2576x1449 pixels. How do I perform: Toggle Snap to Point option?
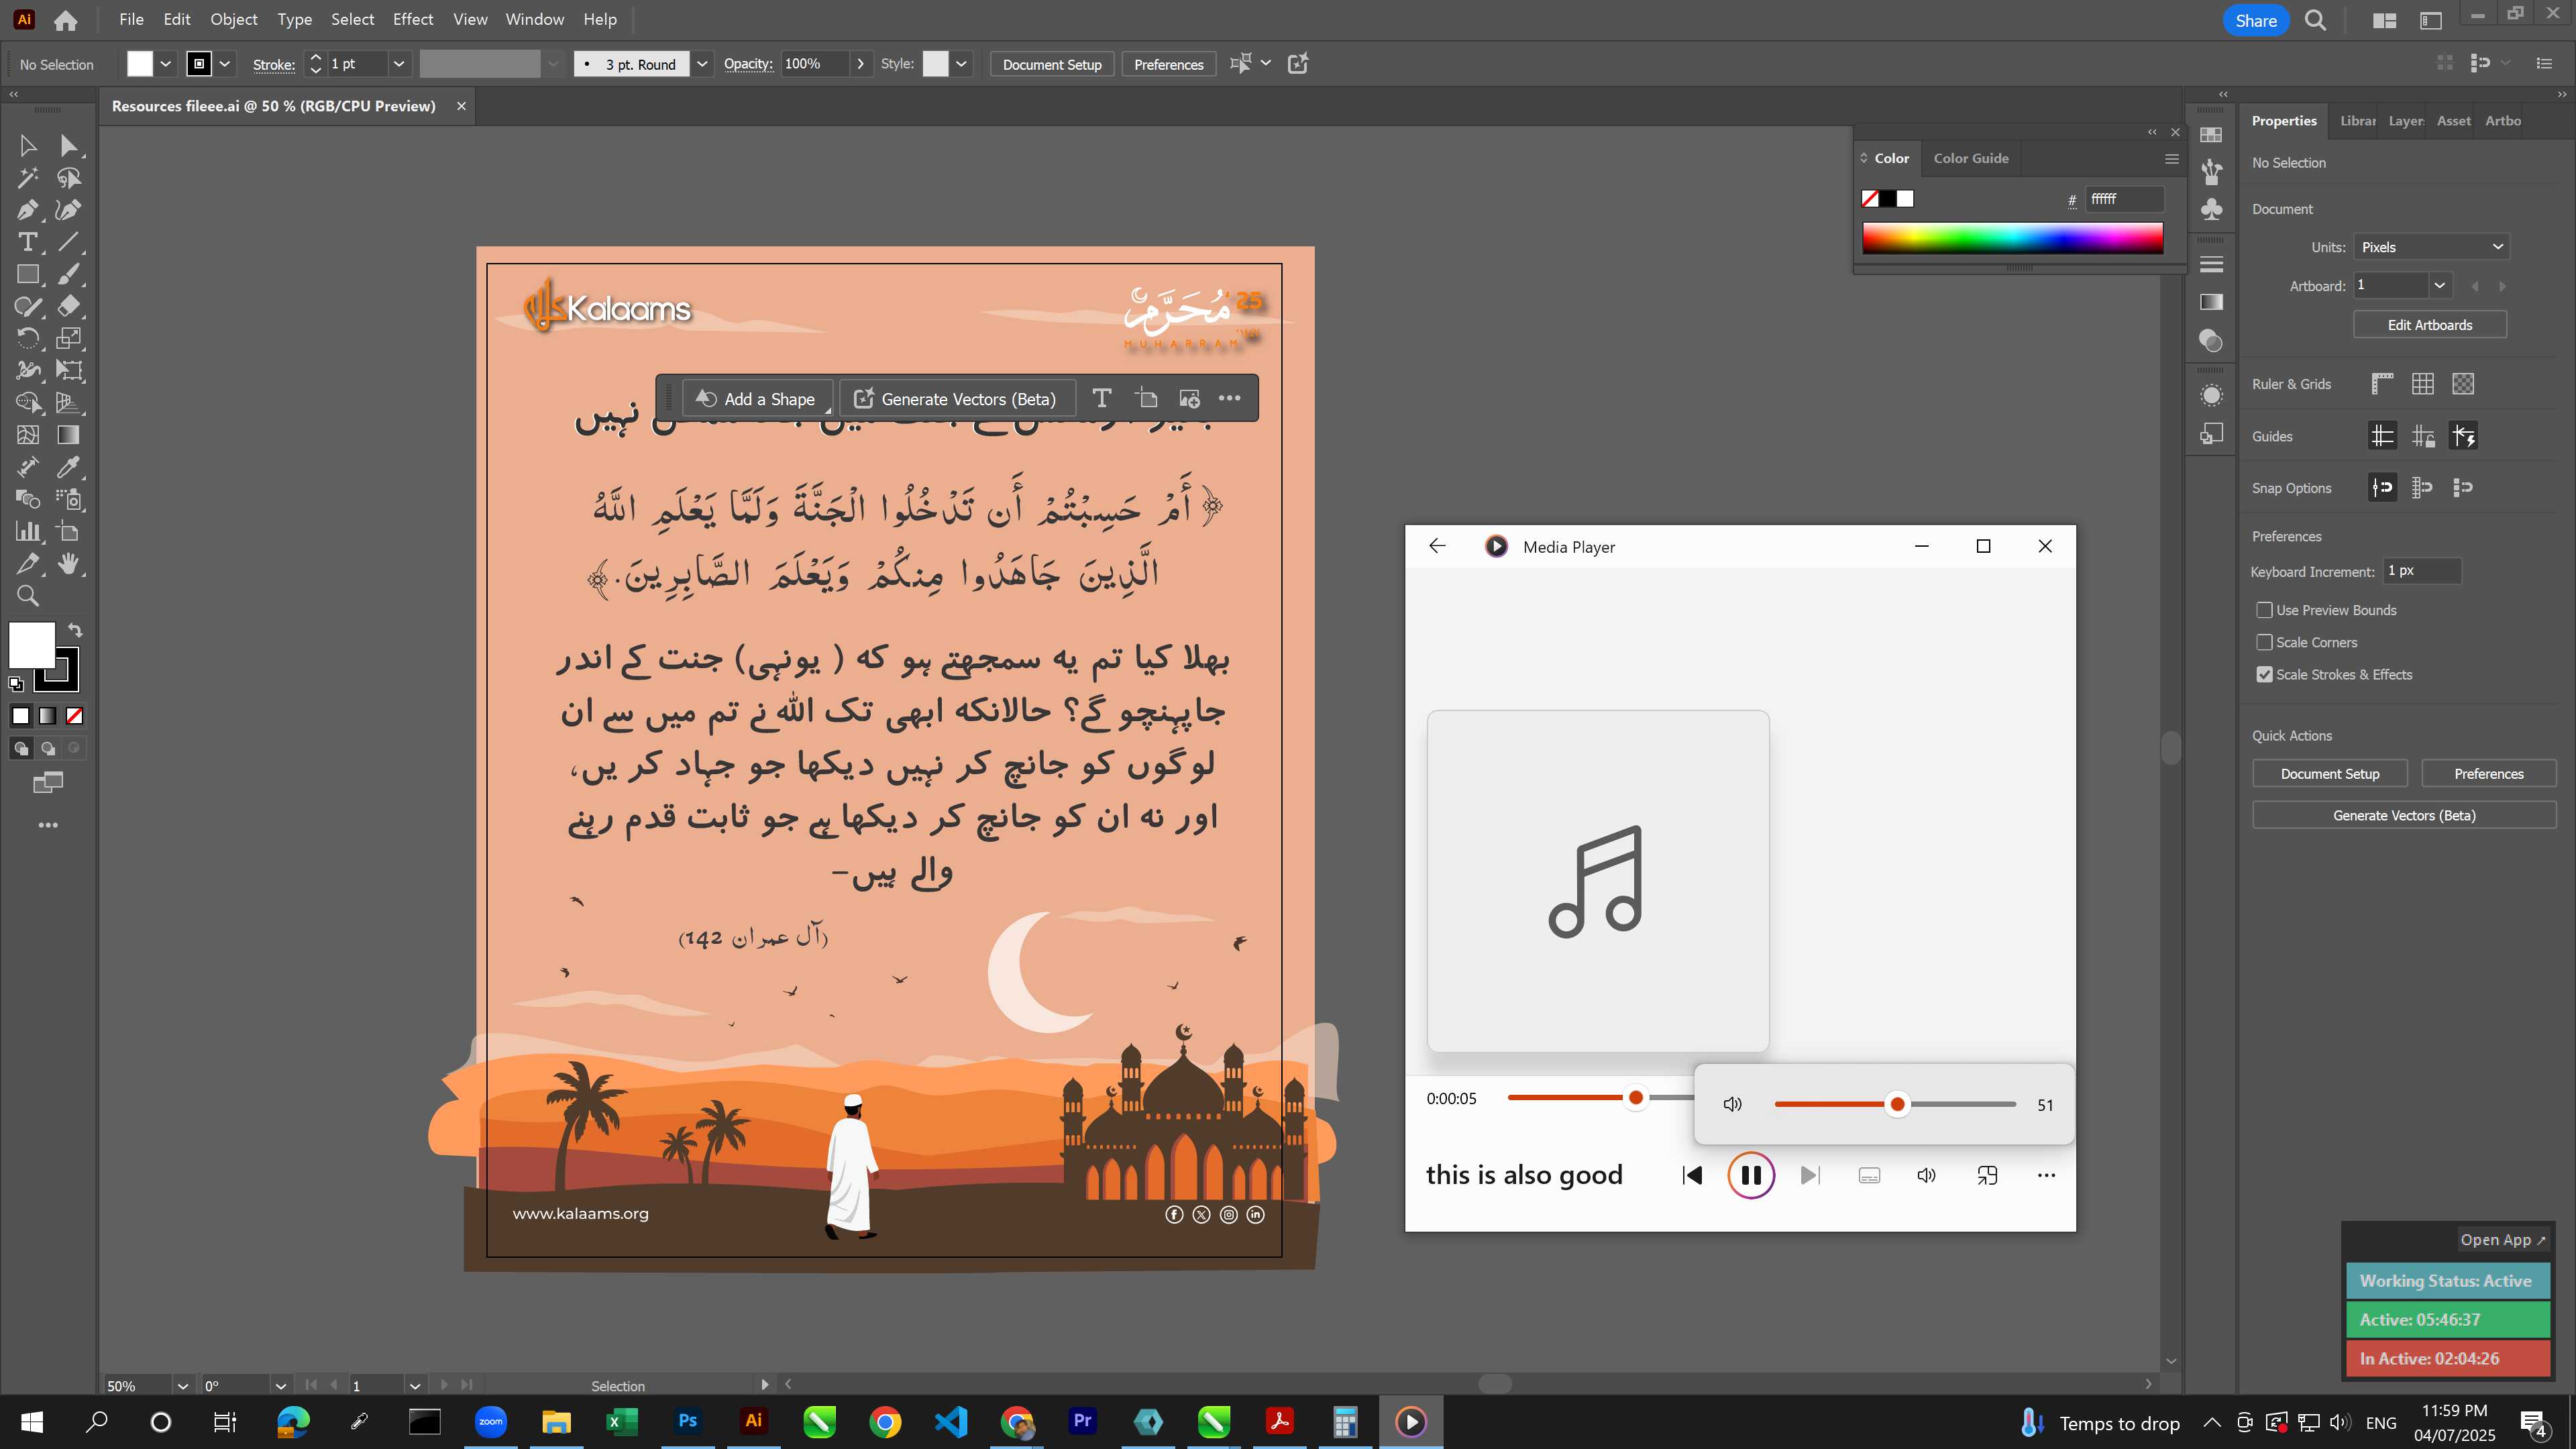[2383, 488]
